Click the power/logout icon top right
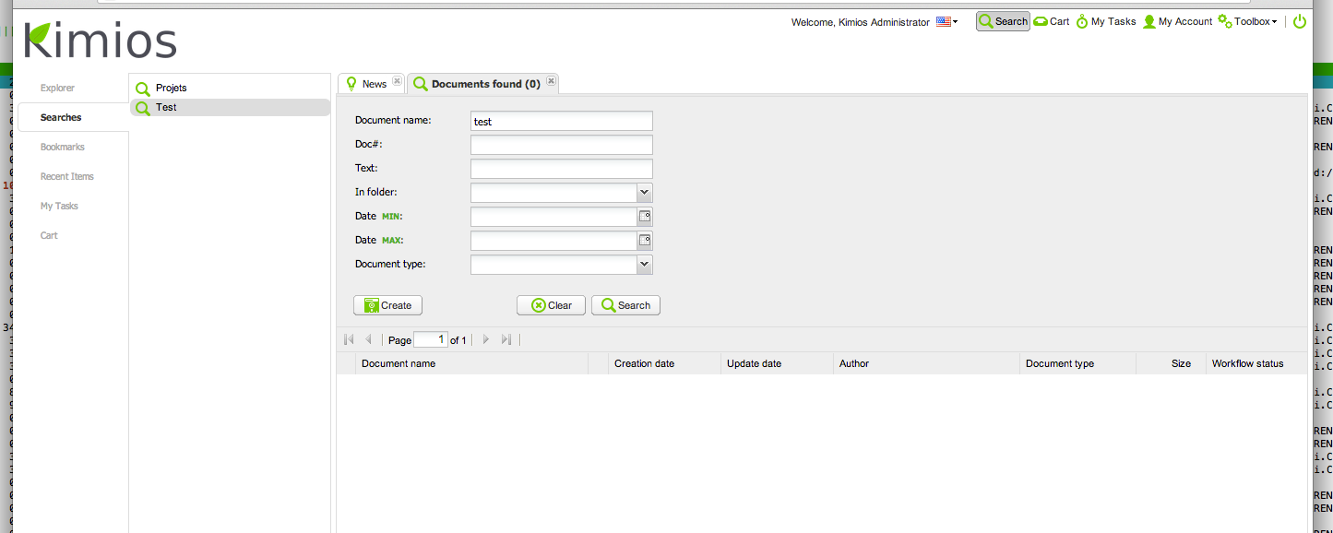This screenshot has width=1333, height=533. click(1299, 20)
